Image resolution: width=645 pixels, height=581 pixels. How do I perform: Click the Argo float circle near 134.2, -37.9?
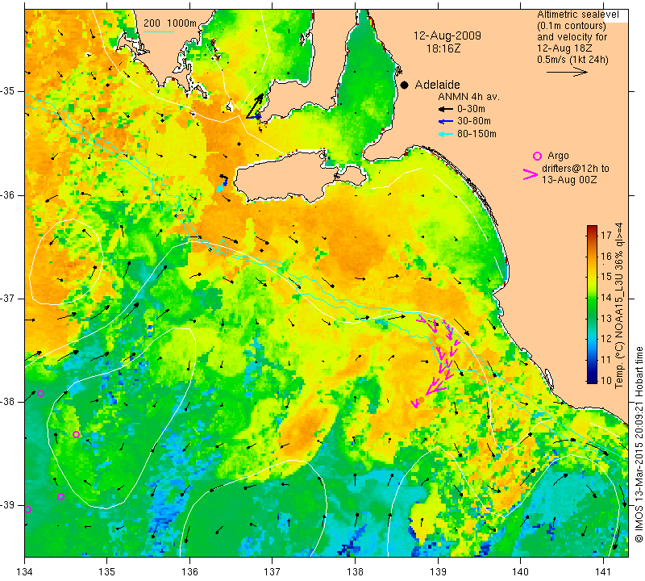pos(41,393)
